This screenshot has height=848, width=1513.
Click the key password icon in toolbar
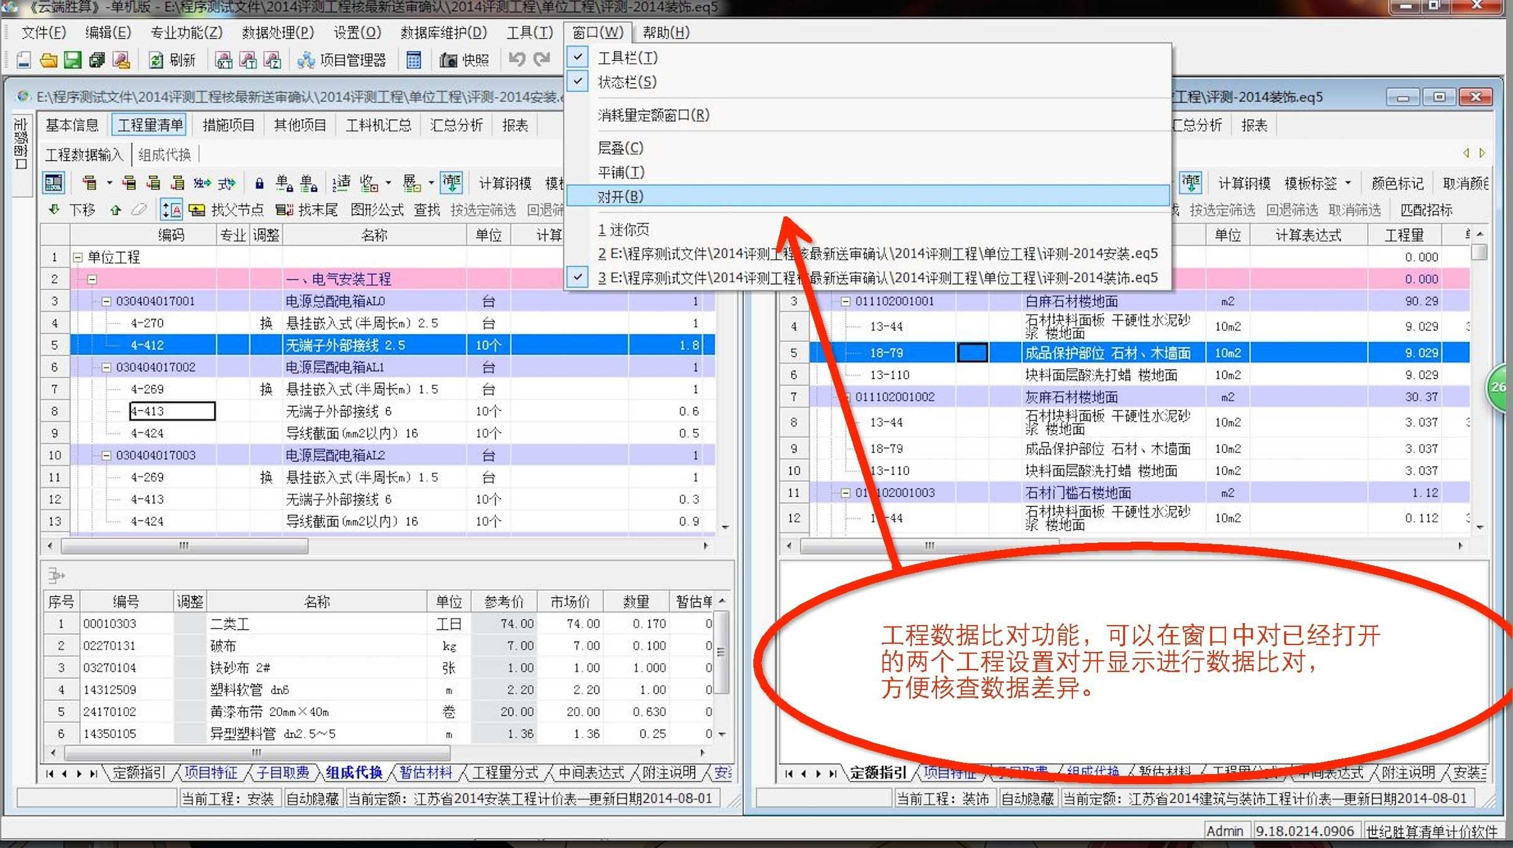pos(122,60)
